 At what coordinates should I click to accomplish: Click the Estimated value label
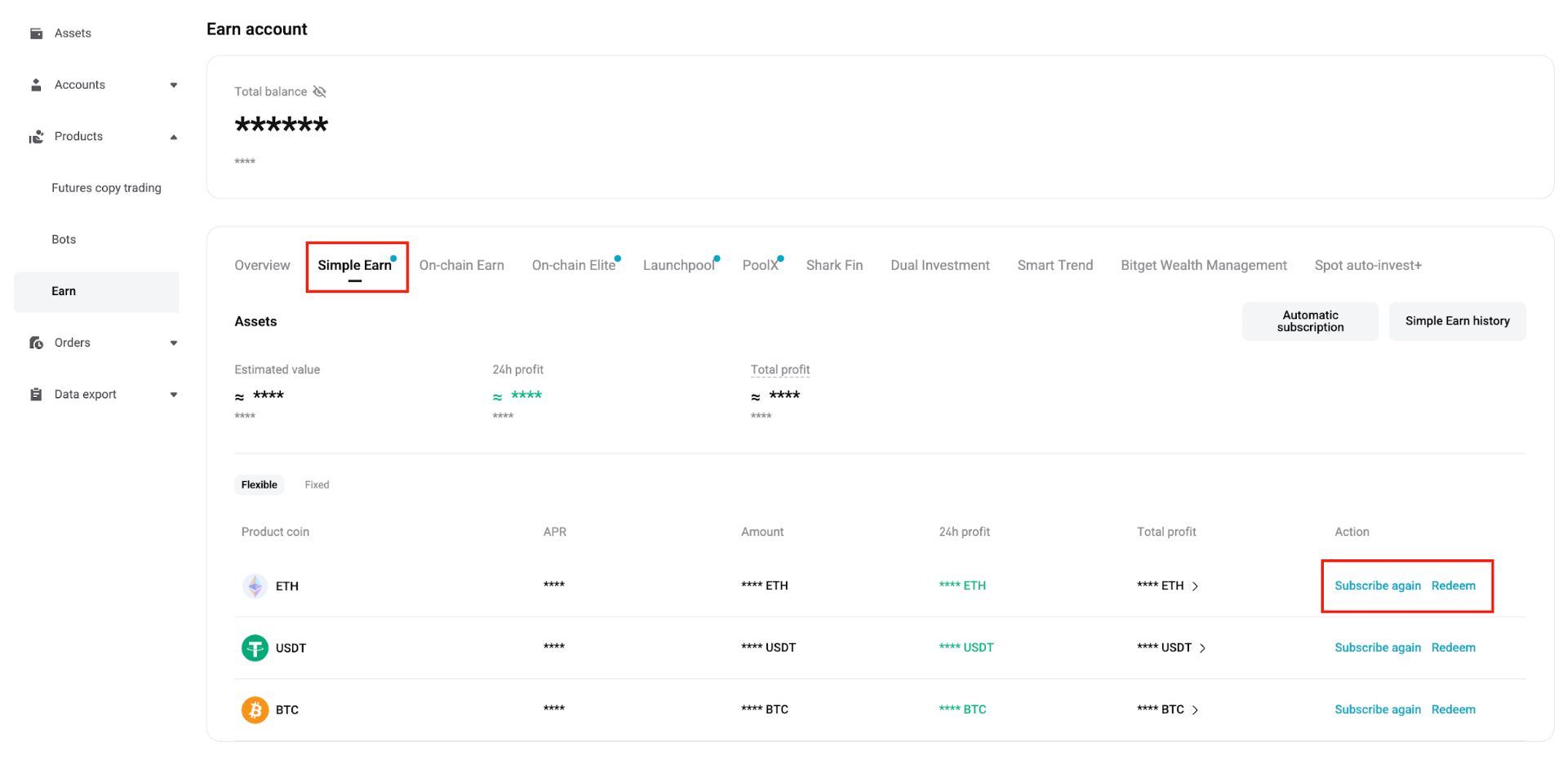click(277, 369)
